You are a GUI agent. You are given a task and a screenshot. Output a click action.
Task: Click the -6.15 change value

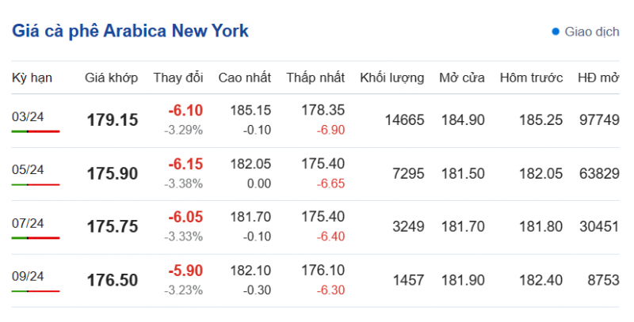pyautogui.click(x=185, y=165)
